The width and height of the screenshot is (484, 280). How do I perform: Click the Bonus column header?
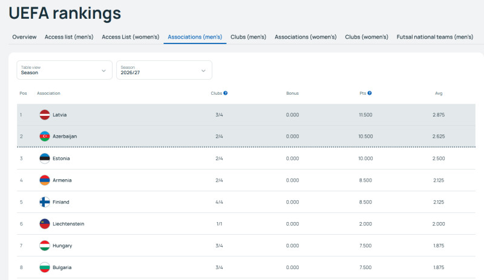(292, 93)
